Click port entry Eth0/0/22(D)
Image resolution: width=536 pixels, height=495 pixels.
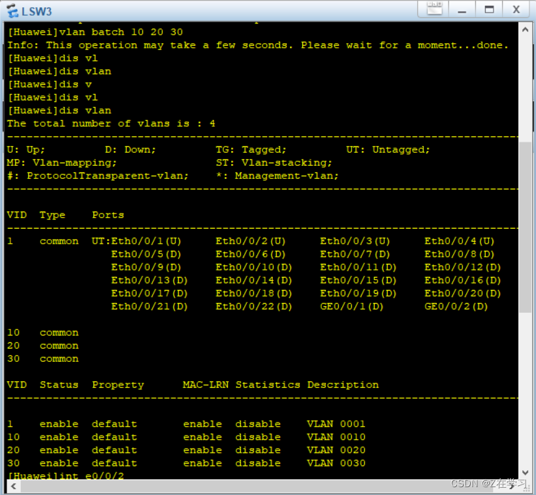(254, 306)
